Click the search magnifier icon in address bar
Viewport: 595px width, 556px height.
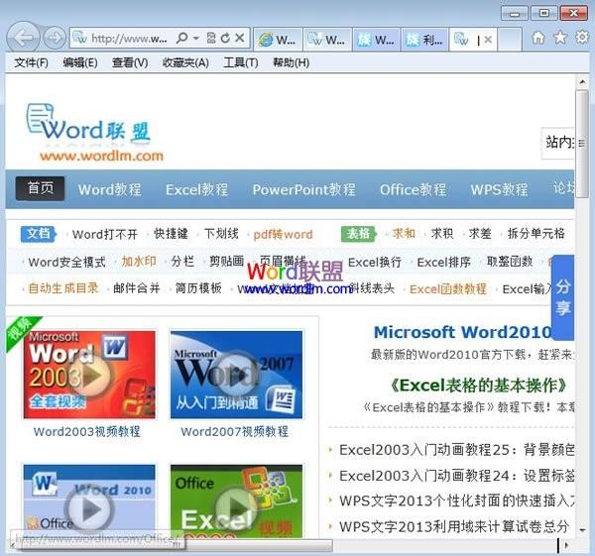[182, 38]
